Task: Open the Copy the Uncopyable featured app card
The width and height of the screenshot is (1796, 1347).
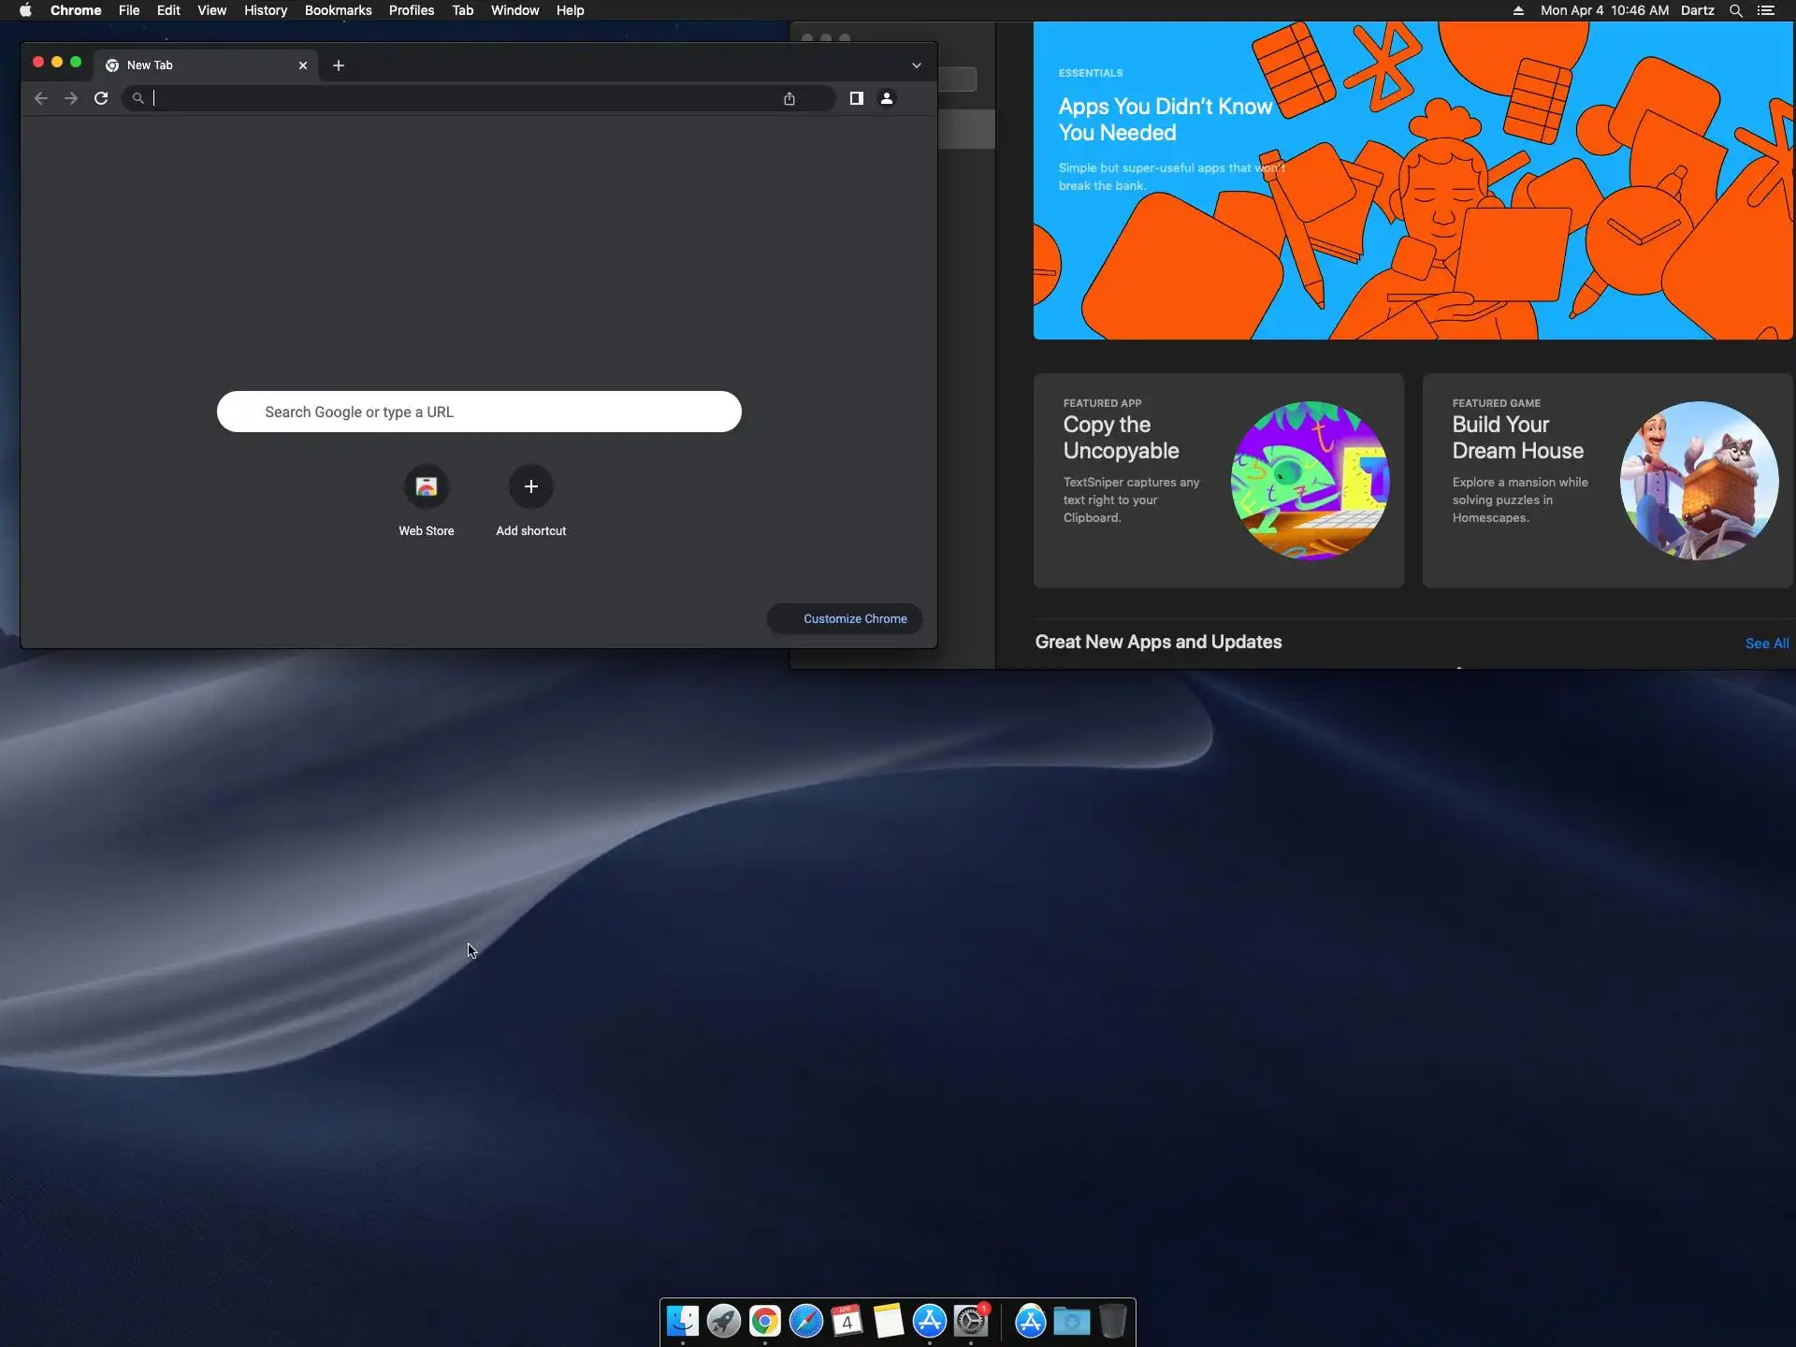Action: click(1218, 481)
